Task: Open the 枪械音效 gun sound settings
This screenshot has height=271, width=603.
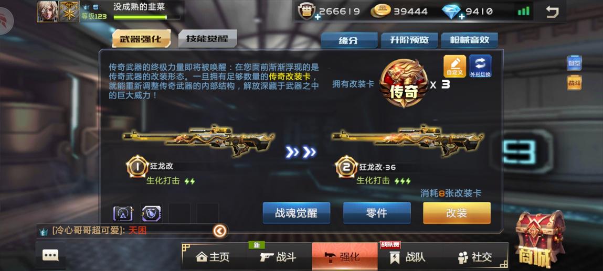Action: coord(469,40)
